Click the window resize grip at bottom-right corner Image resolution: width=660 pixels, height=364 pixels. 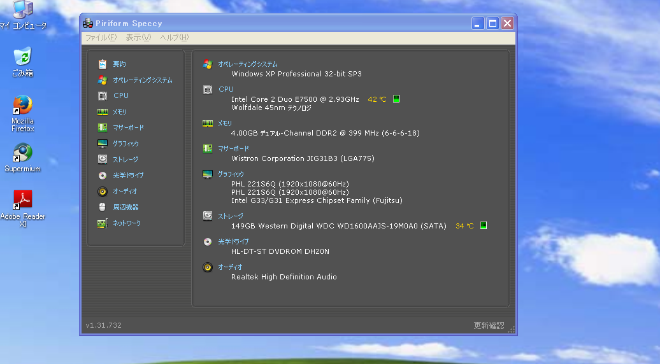coord(512,330)
